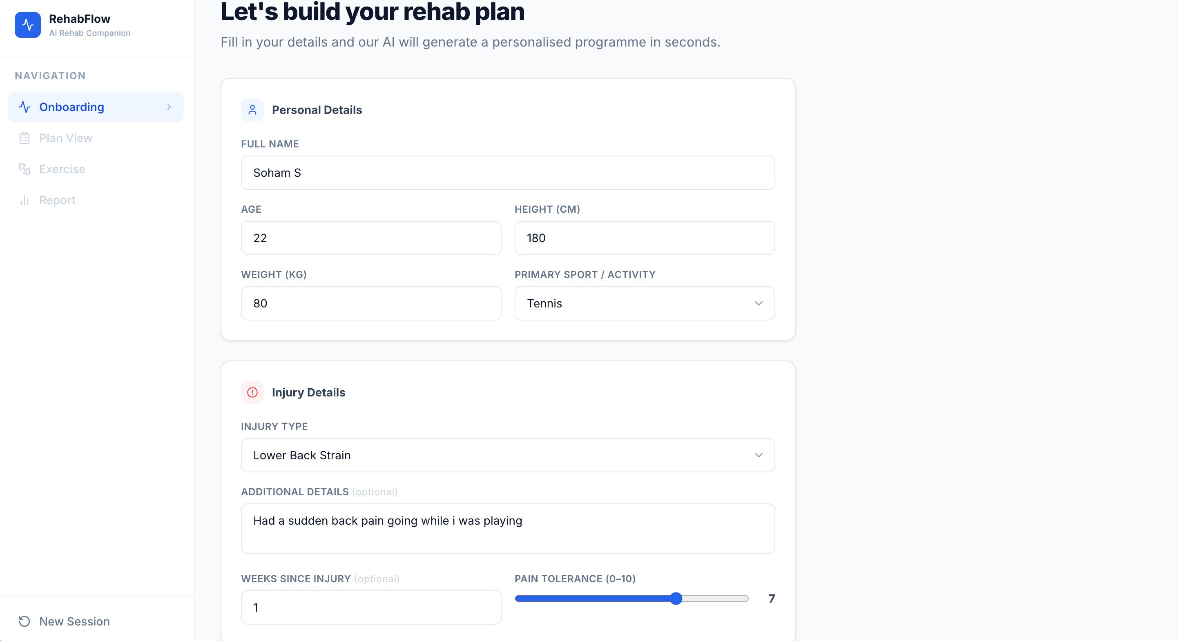Click the Full Name input field

[x=508, y=173]
